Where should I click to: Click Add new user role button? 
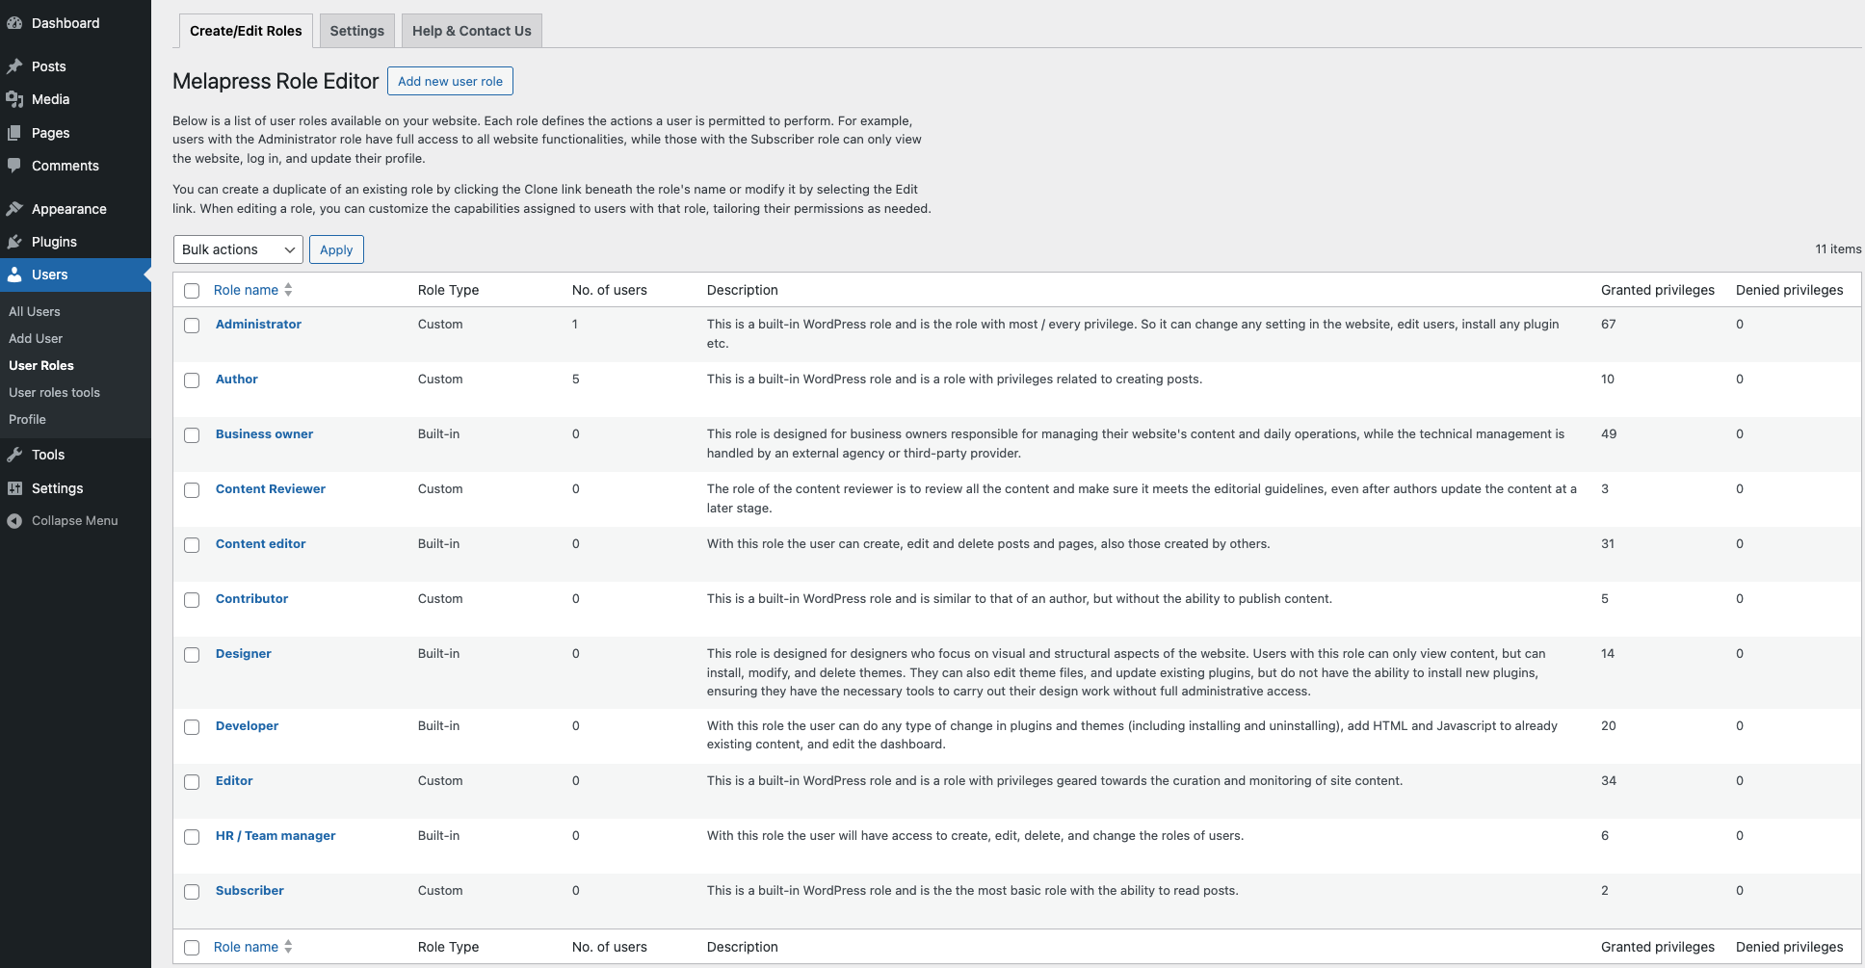click(450, 81)
